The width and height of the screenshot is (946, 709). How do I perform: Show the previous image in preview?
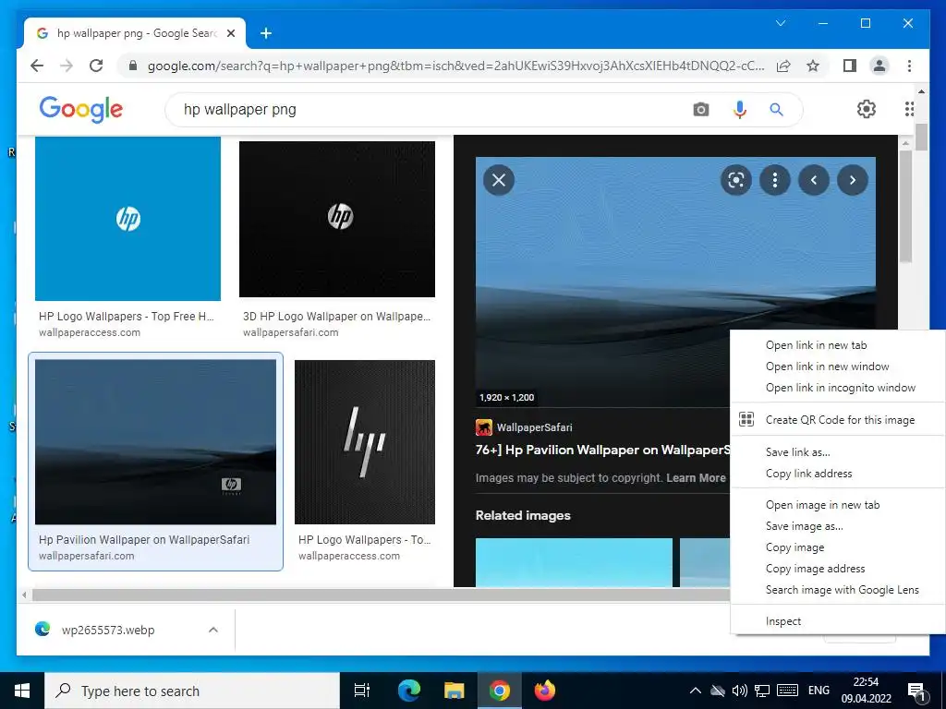814,180
